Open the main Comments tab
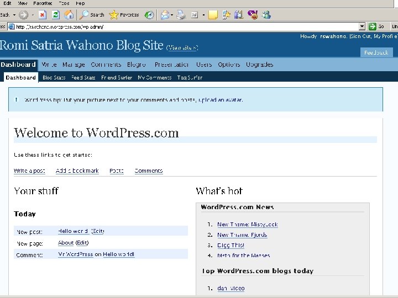Viewport: 398px width, 298px height. (x=106, y=65)
